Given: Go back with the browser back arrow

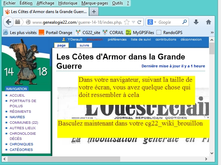Looking at the screenshot, I should tap(8, 22).
